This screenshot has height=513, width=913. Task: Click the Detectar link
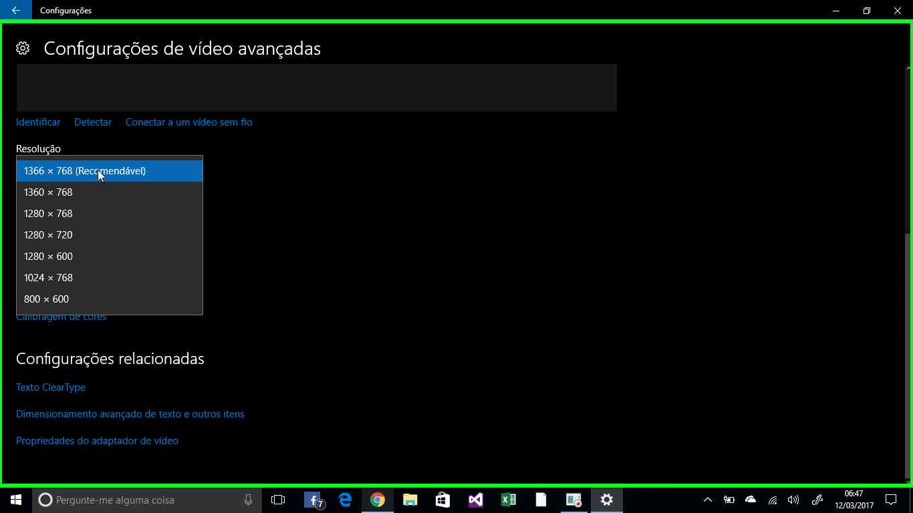click(92, 122)
